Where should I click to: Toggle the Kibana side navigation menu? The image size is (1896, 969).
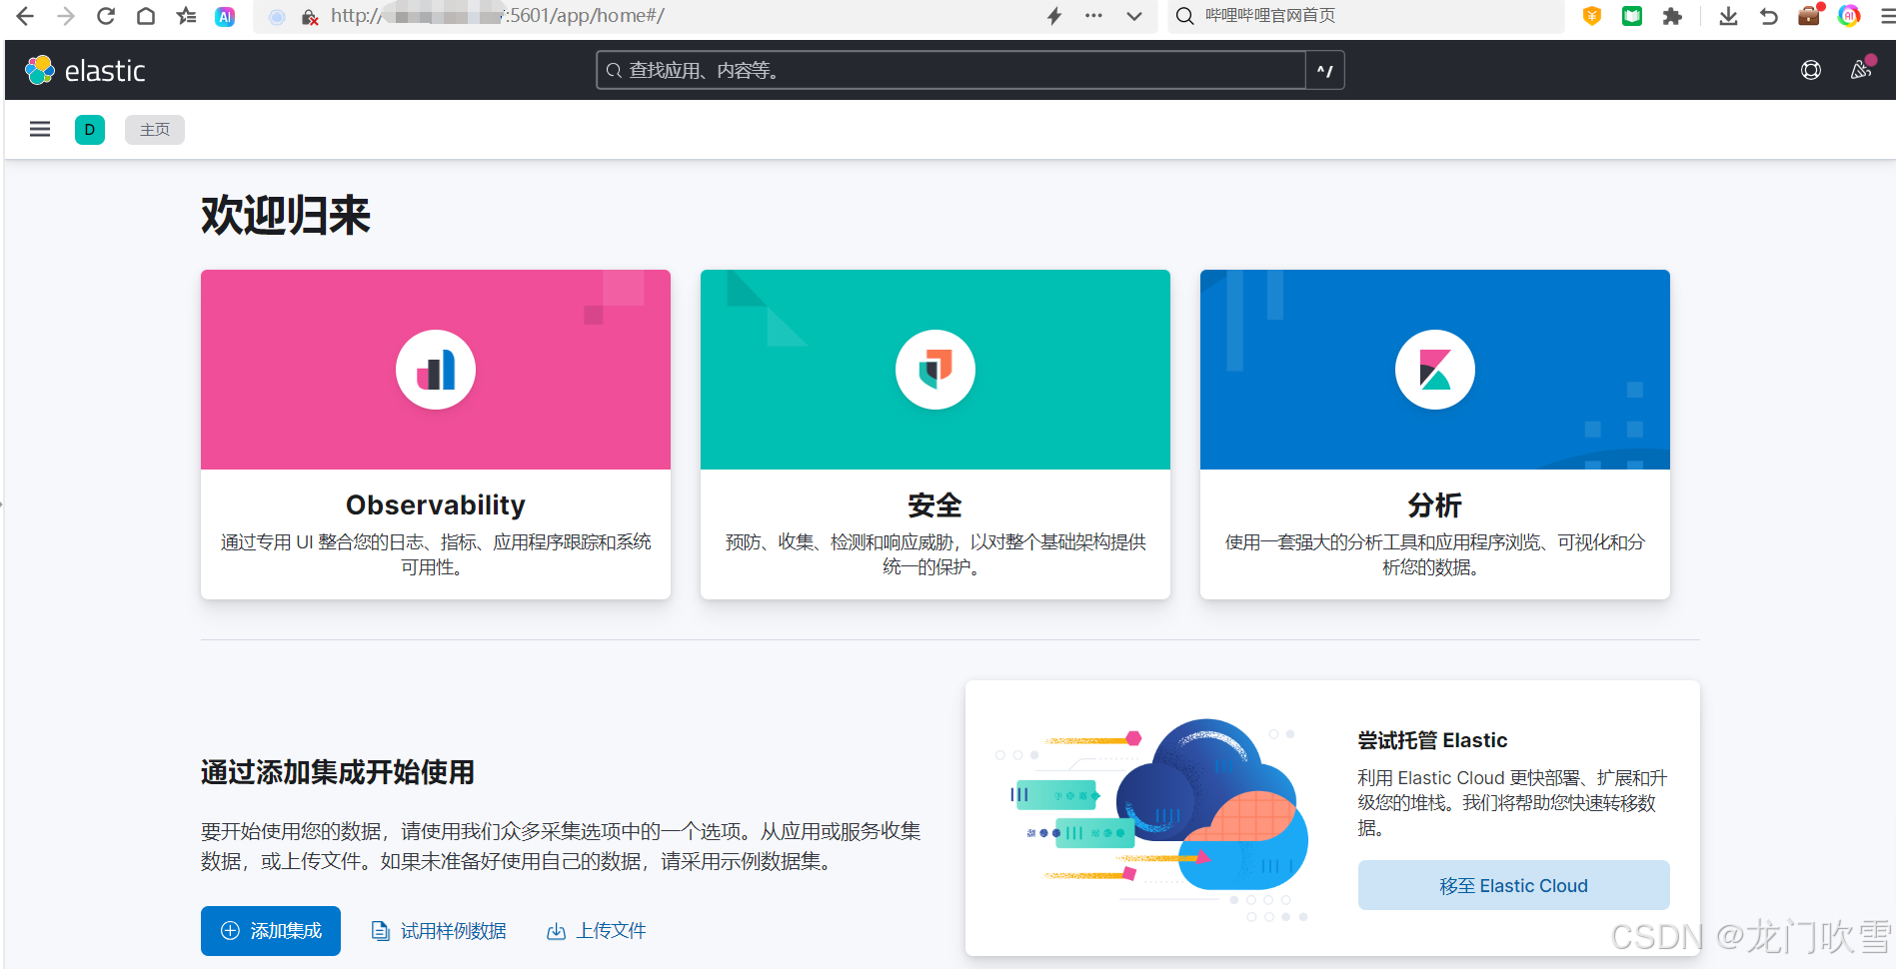tap(40, 129)
